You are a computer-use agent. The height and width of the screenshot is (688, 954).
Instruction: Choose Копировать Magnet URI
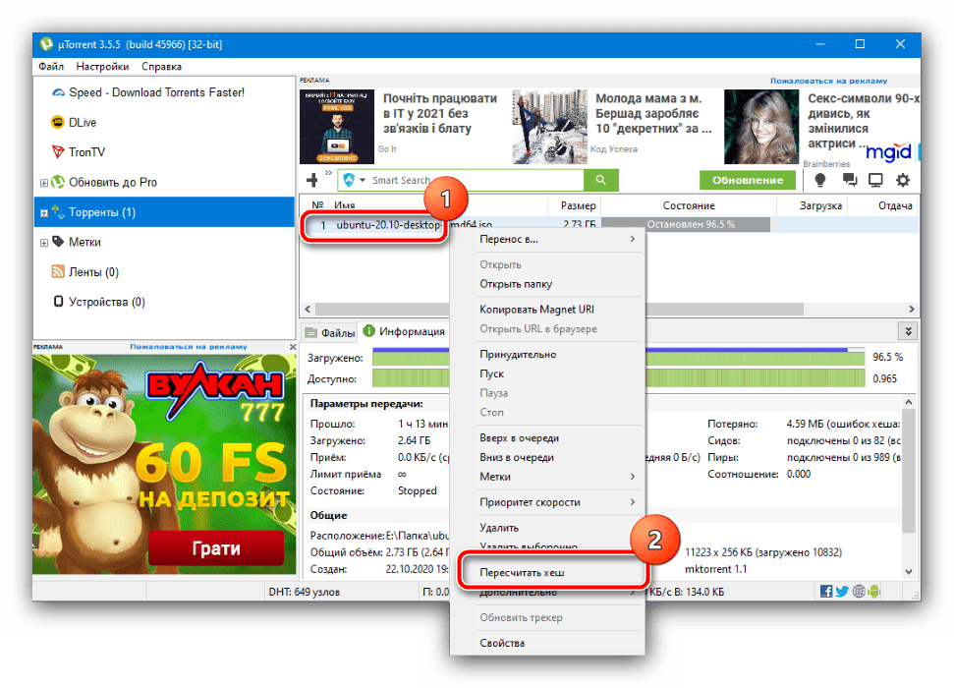tap(547, 310)
